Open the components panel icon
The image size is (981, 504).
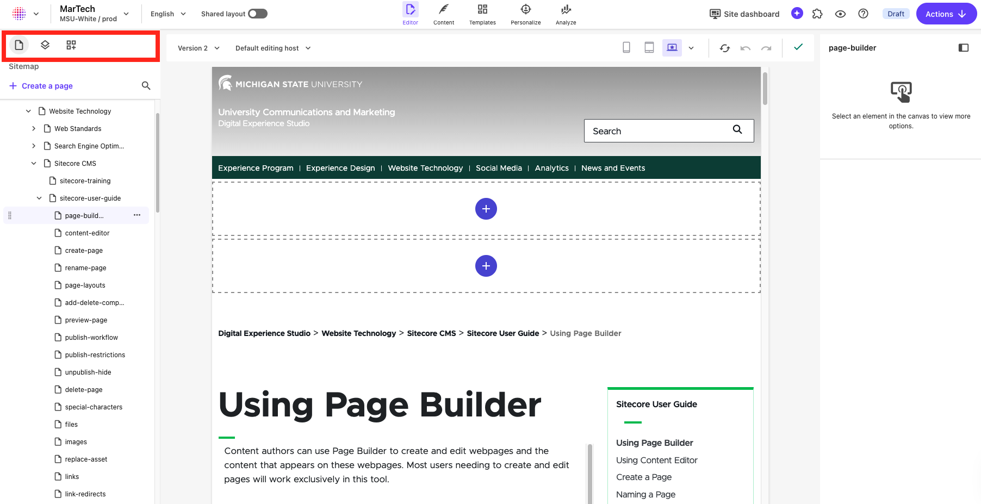tap(71, 45)
